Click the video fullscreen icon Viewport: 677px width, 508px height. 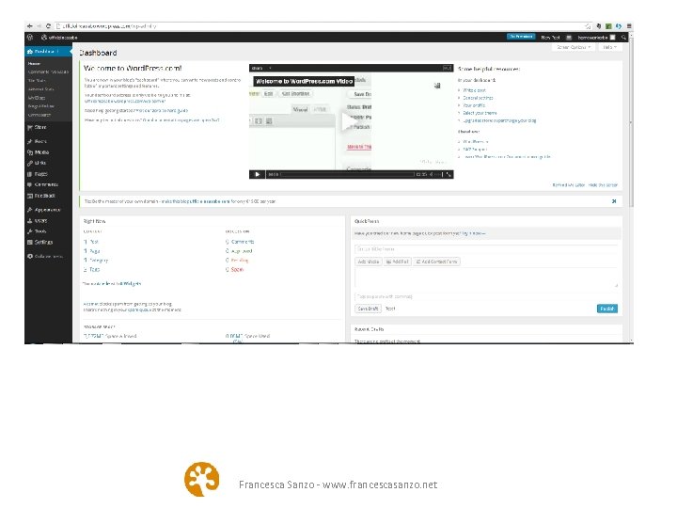click(449, 174)
